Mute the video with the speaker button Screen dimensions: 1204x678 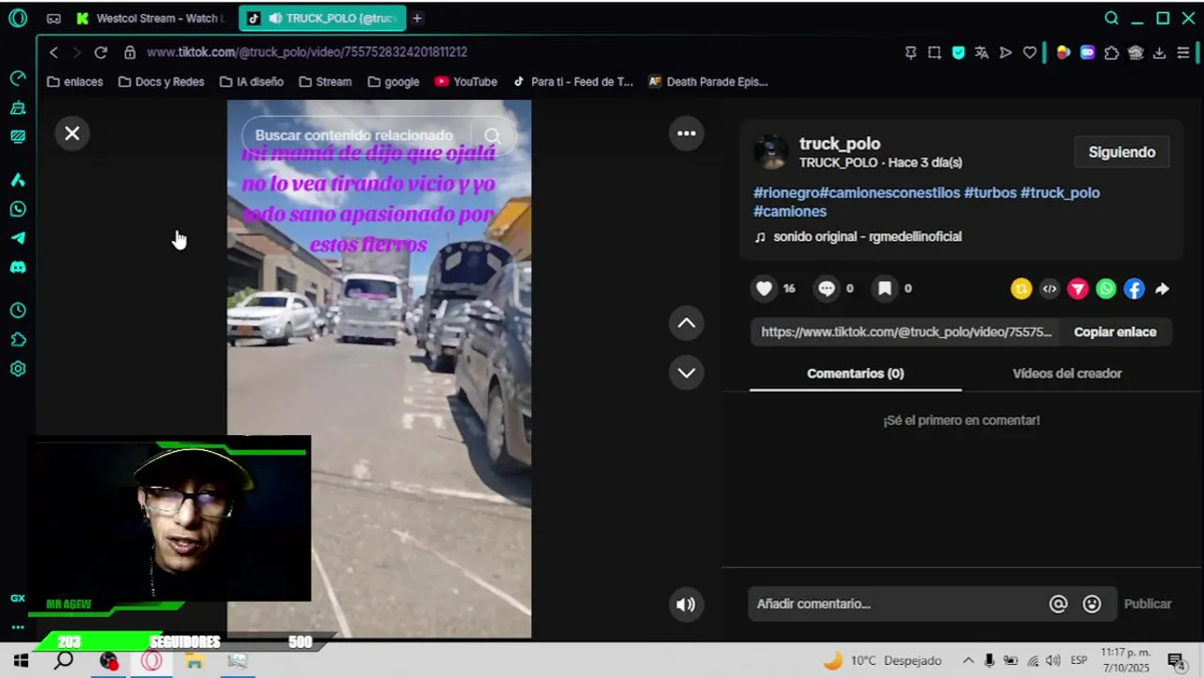click(686, 605)
